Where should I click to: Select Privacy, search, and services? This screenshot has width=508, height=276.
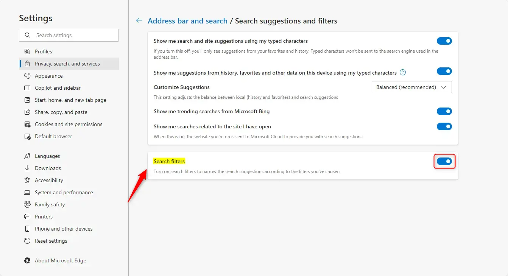coord(67,64)
